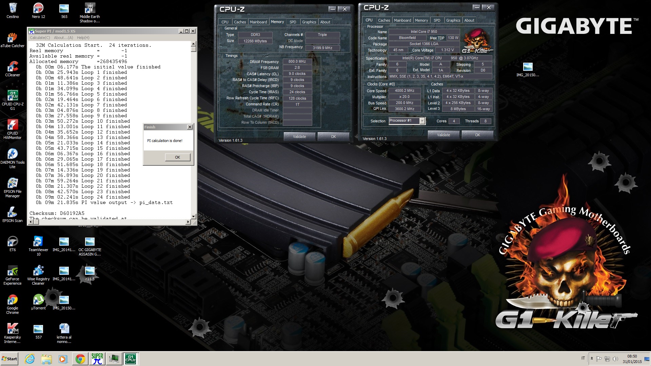Open the Calculate(C) menu in Super PI

(40, 38)
